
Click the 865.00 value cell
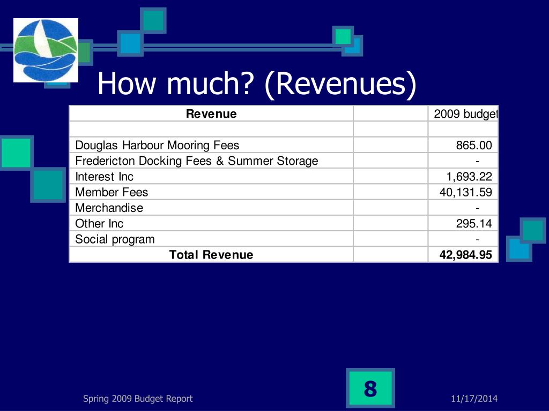463,145
